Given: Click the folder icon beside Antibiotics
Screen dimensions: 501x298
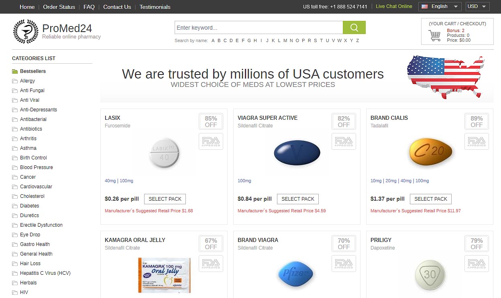Looking at the screenshot, I should pyautogui.click(x=15, y=129).
